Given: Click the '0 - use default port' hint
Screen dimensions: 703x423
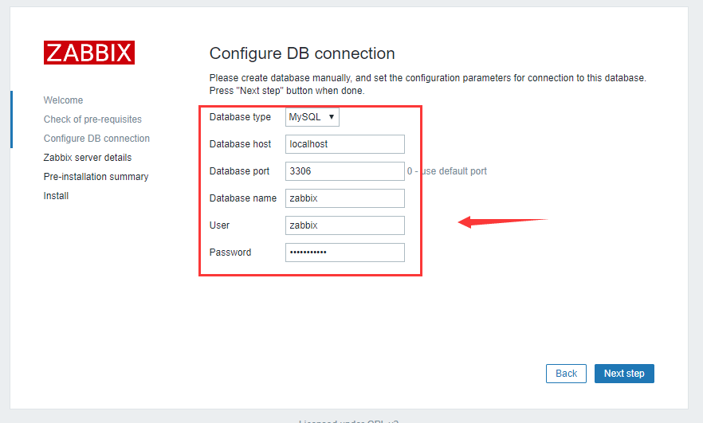Looking at the screenshot, I should click(446, 171).
